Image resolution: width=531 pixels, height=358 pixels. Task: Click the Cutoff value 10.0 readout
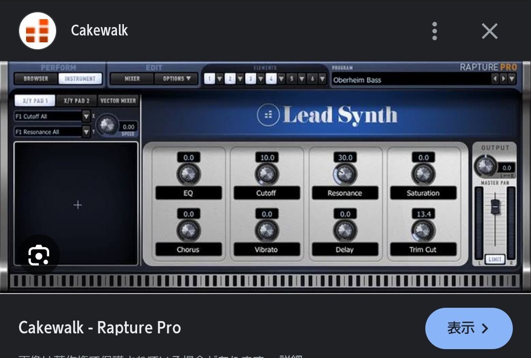(267, 158)
